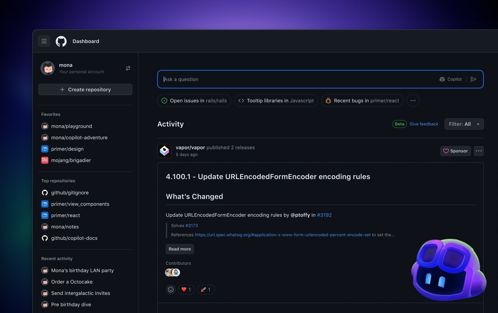Image resolution: width=498 pixels, height=313 pixels.
Task: Open the vapor/vapor repository link
Action: pyautogui.click(x=190, y=147)
